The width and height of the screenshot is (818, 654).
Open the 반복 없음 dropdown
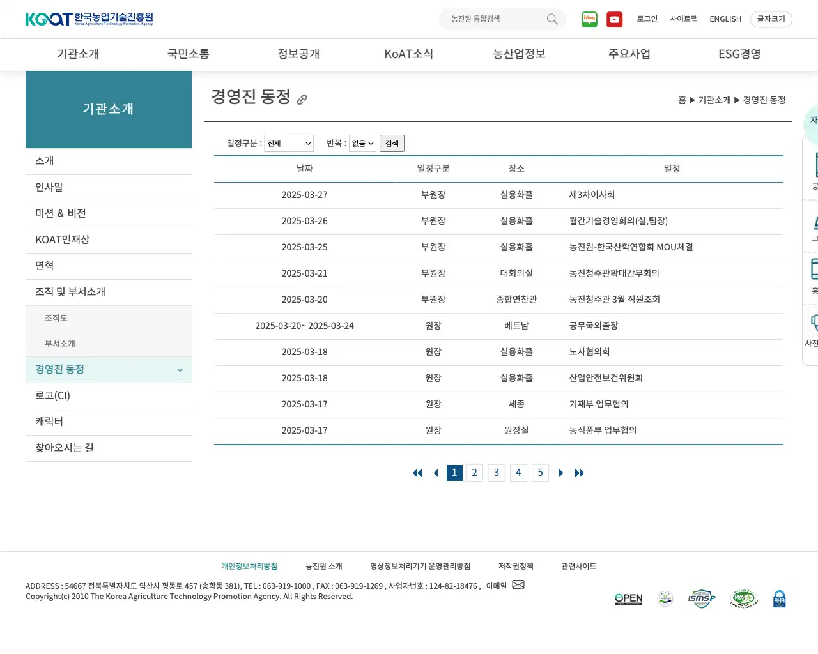pos(362,143)
